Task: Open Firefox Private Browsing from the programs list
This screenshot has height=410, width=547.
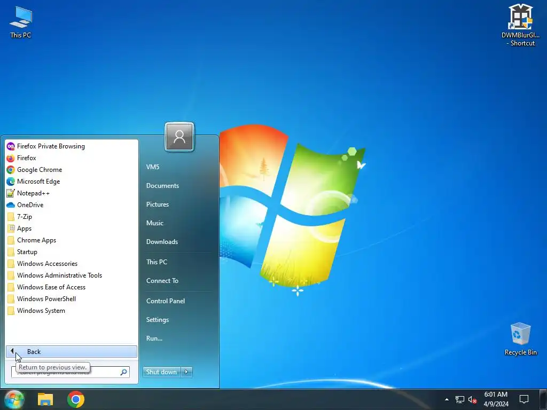Action: (72, 146)
